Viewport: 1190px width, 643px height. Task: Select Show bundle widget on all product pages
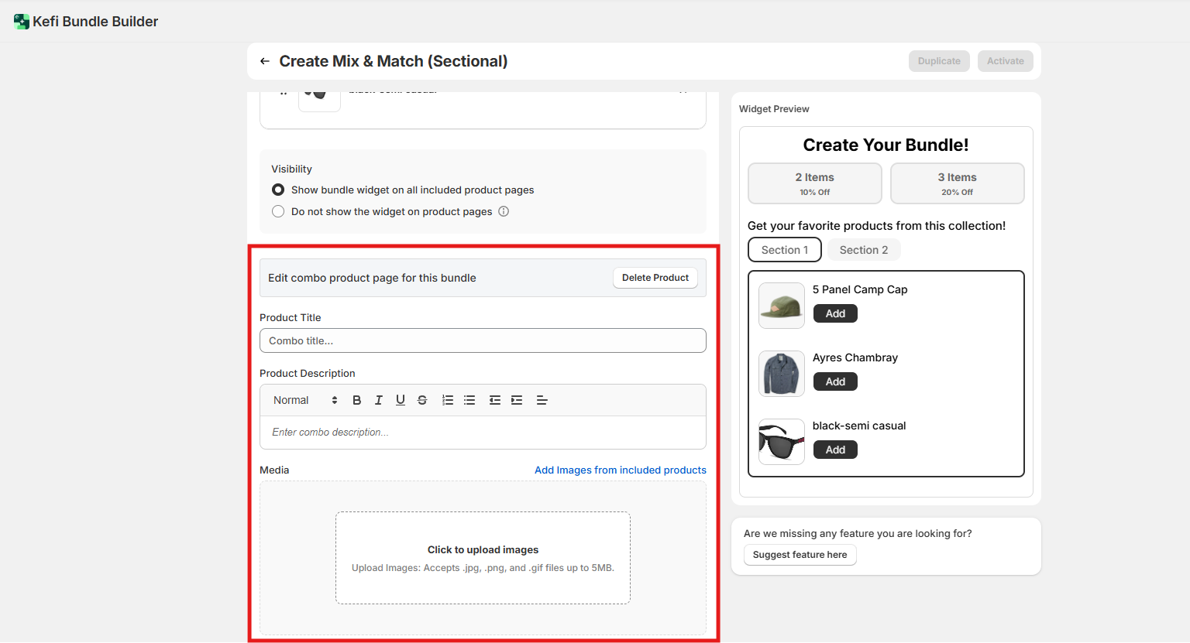[x=278, y=190]
